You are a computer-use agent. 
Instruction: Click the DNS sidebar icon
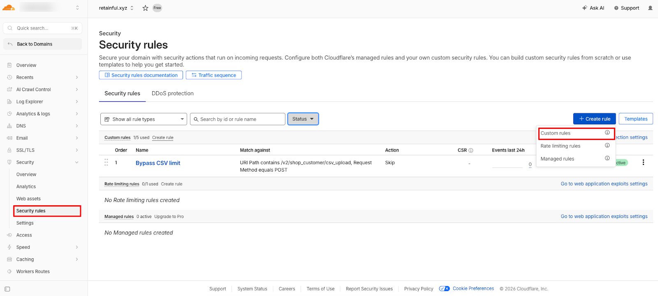pyautogui.click(x=9, y=126)
